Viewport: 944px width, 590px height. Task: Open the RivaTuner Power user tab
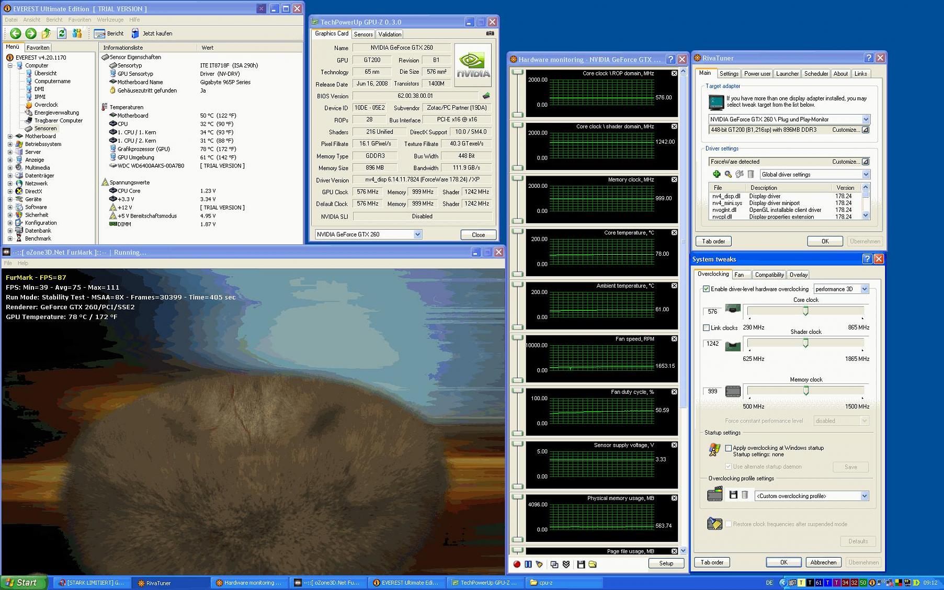(x=757, y=74)
